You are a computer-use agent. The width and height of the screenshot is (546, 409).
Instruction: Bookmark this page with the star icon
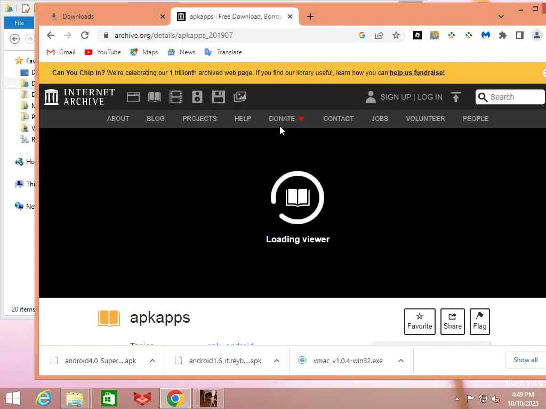(396, 35)
